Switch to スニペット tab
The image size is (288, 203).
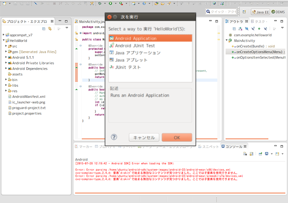pyautogui.click(x=209, y=146)
